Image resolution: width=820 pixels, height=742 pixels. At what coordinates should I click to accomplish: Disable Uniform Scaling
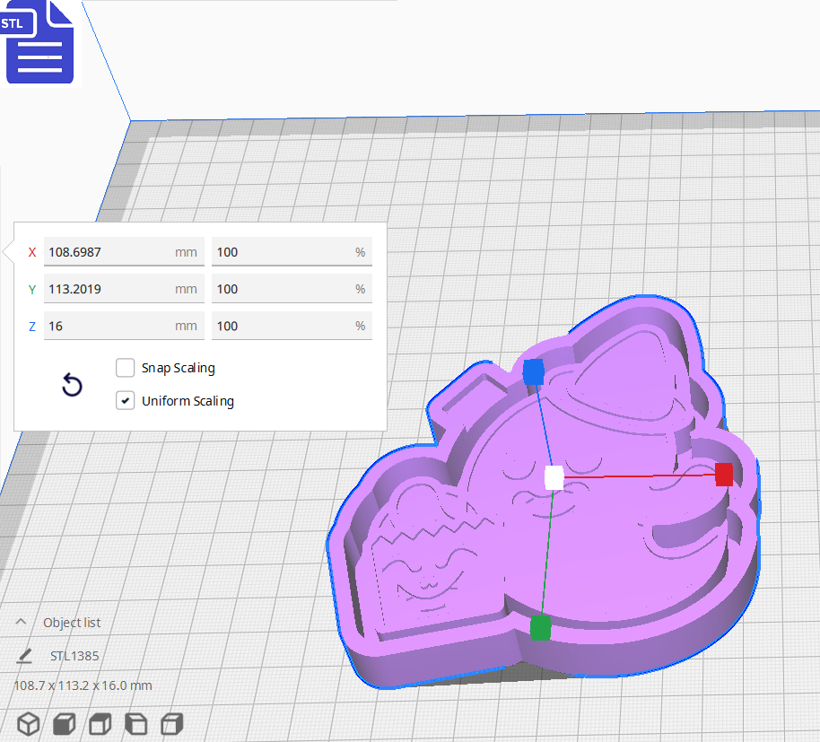(125, 400)
